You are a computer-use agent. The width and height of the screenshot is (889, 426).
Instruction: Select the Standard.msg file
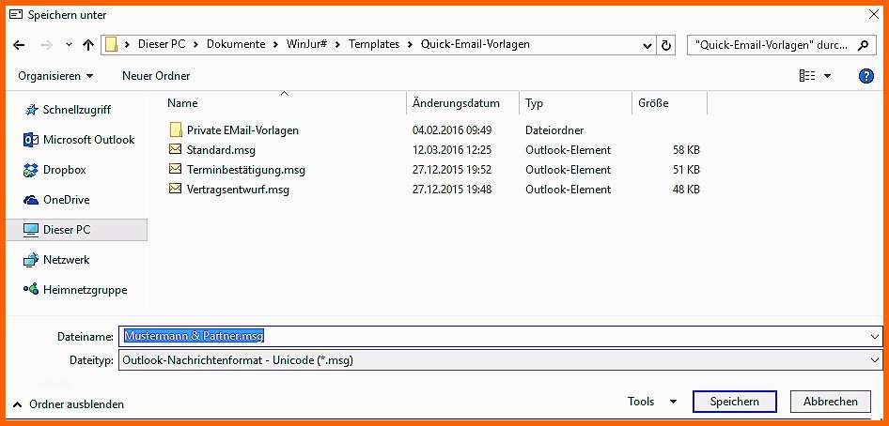tap(221, 150)
